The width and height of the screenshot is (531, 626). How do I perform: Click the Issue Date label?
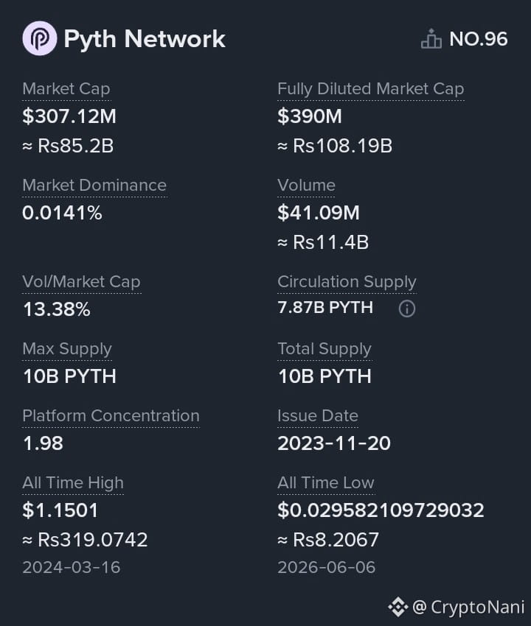[x=317, y=416]
